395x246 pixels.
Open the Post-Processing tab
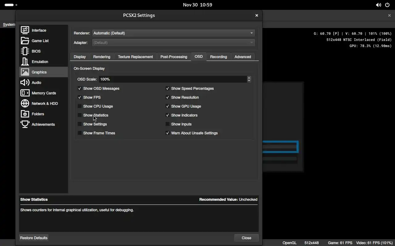[x=174, y=57]
